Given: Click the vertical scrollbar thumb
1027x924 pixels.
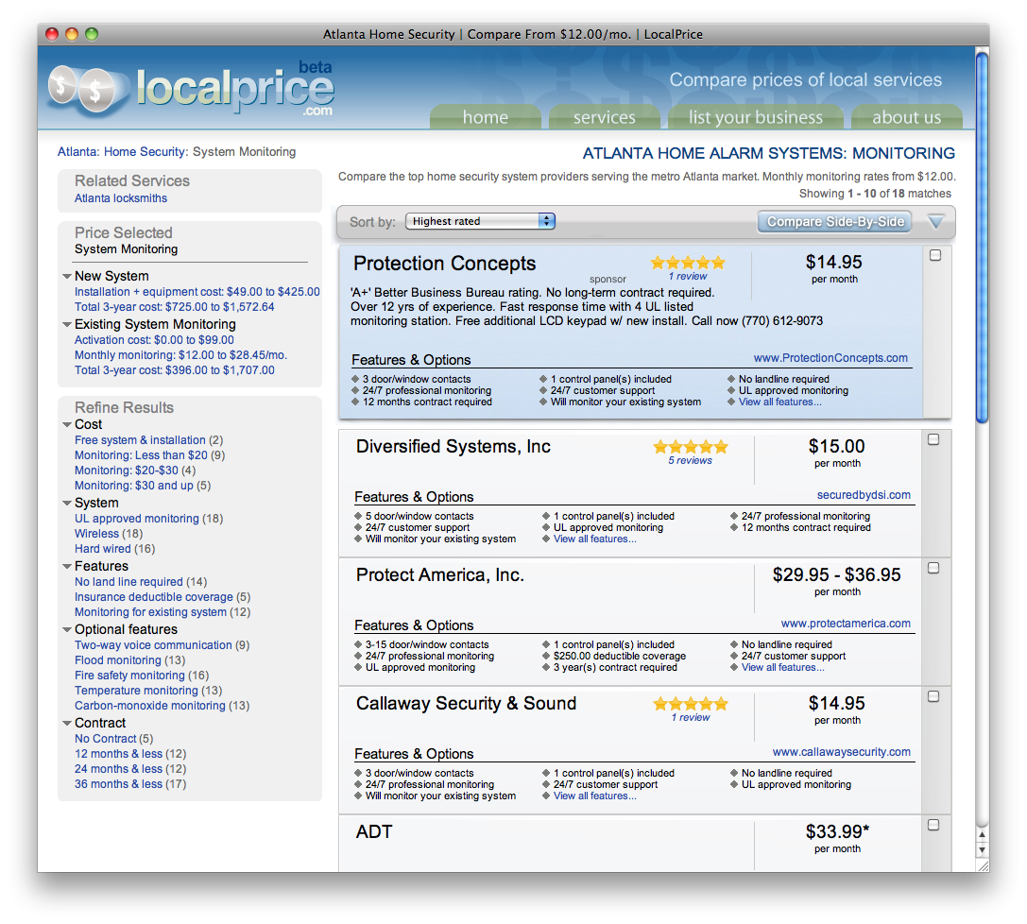Looking at the screenshot, I should 982,237.
